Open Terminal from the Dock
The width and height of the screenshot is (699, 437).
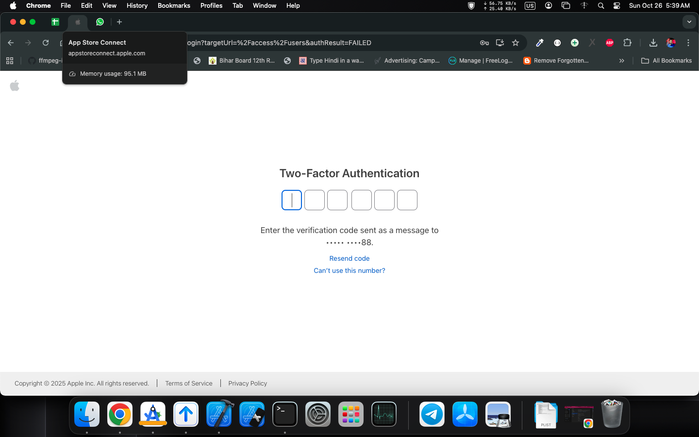click(x=285, y=415)
